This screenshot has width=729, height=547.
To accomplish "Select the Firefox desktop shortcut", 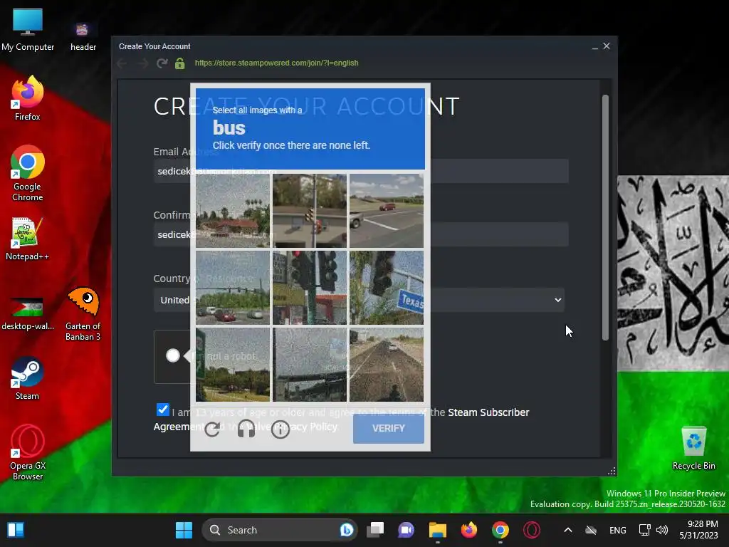I will [28, 98].
